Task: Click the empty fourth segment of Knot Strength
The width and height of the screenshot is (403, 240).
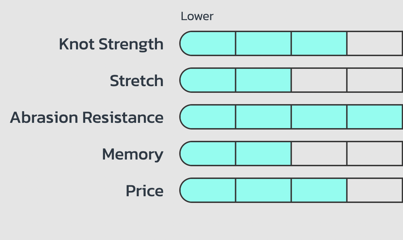Action: tap(375, 43)
